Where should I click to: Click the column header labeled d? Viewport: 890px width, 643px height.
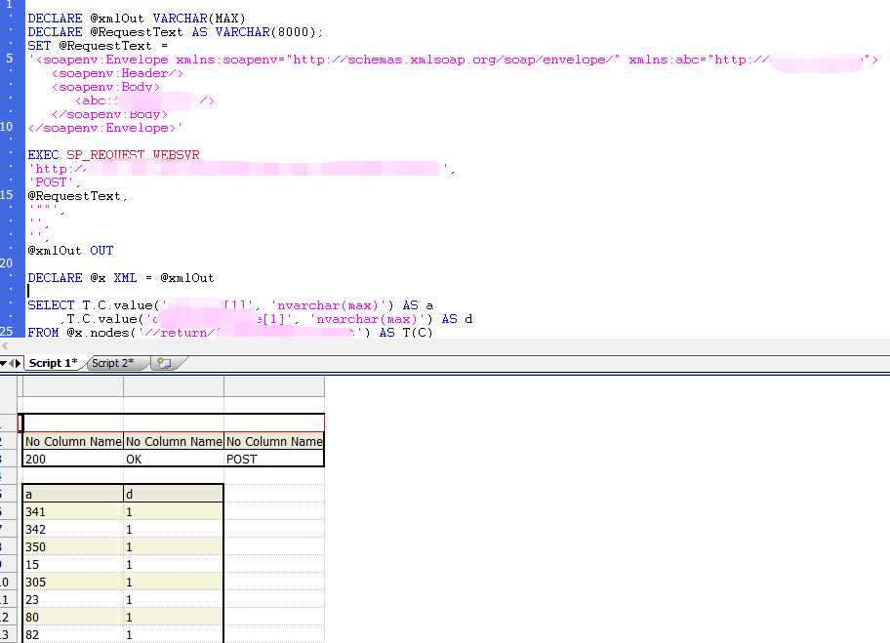[173, 494]
